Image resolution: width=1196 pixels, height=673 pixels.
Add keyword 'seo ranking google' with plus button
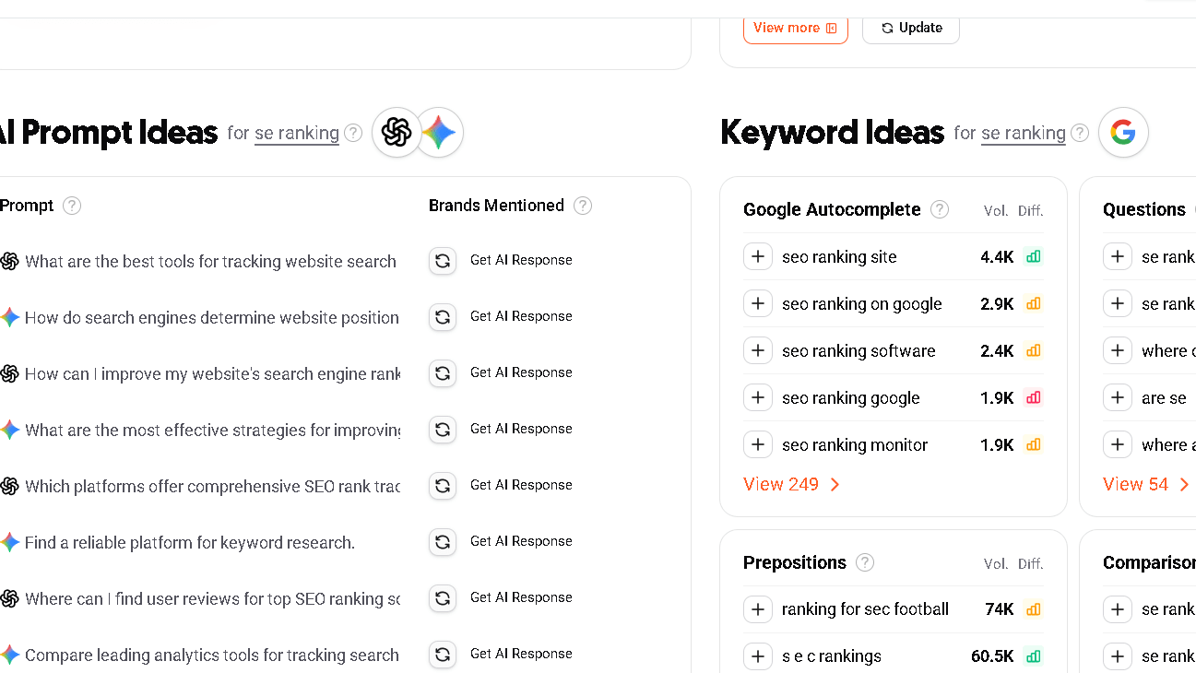click(x=758, y=397)
